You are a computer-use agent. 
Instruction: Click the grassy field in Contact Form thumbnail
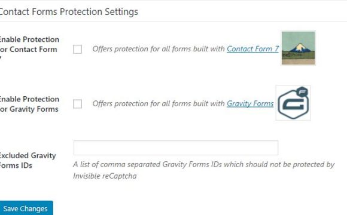(298, 55)
